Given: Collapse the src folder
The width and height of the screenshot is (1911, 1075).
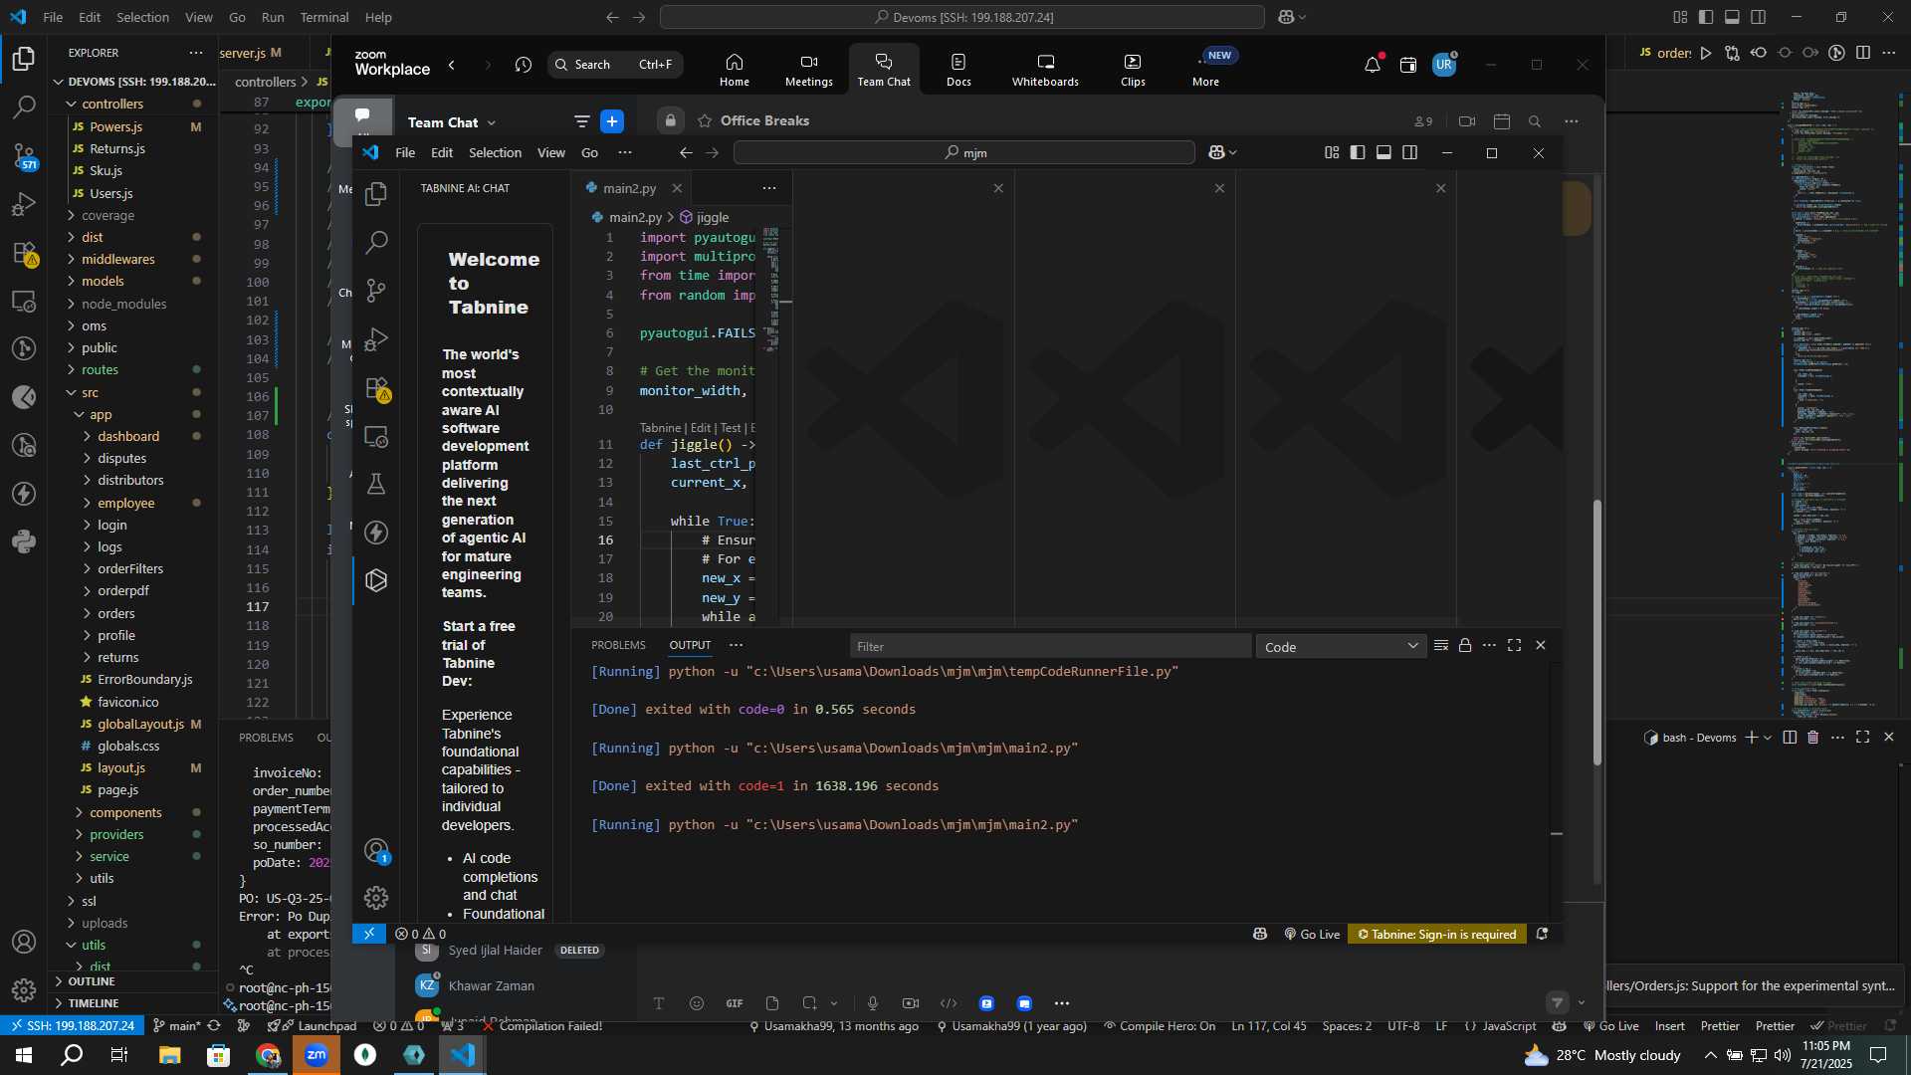Looking at the screenshot, I should pos(90,392).
